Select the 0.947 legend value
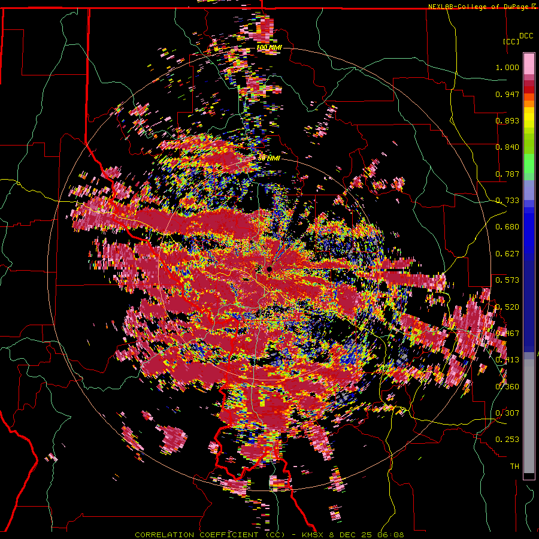 point(507,94)
